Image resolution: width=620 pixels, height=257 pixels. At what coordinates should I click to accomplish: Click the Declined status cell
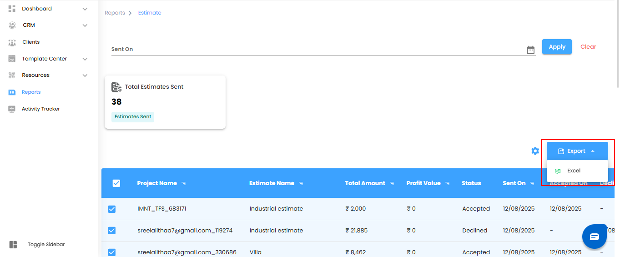click(x=474, y=231)
